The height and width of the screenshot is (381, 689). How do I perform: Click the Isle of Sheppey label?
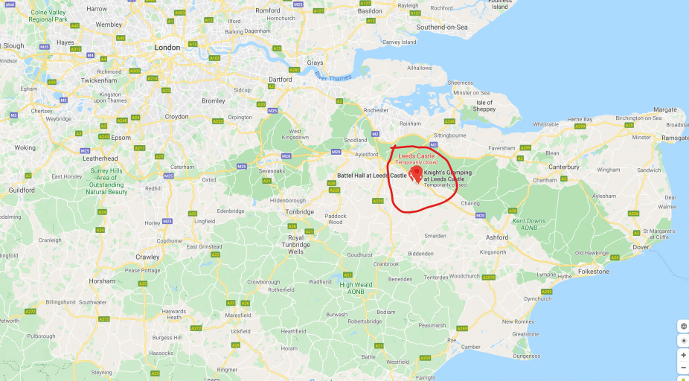pyautogui.click(x=484, y=106)
